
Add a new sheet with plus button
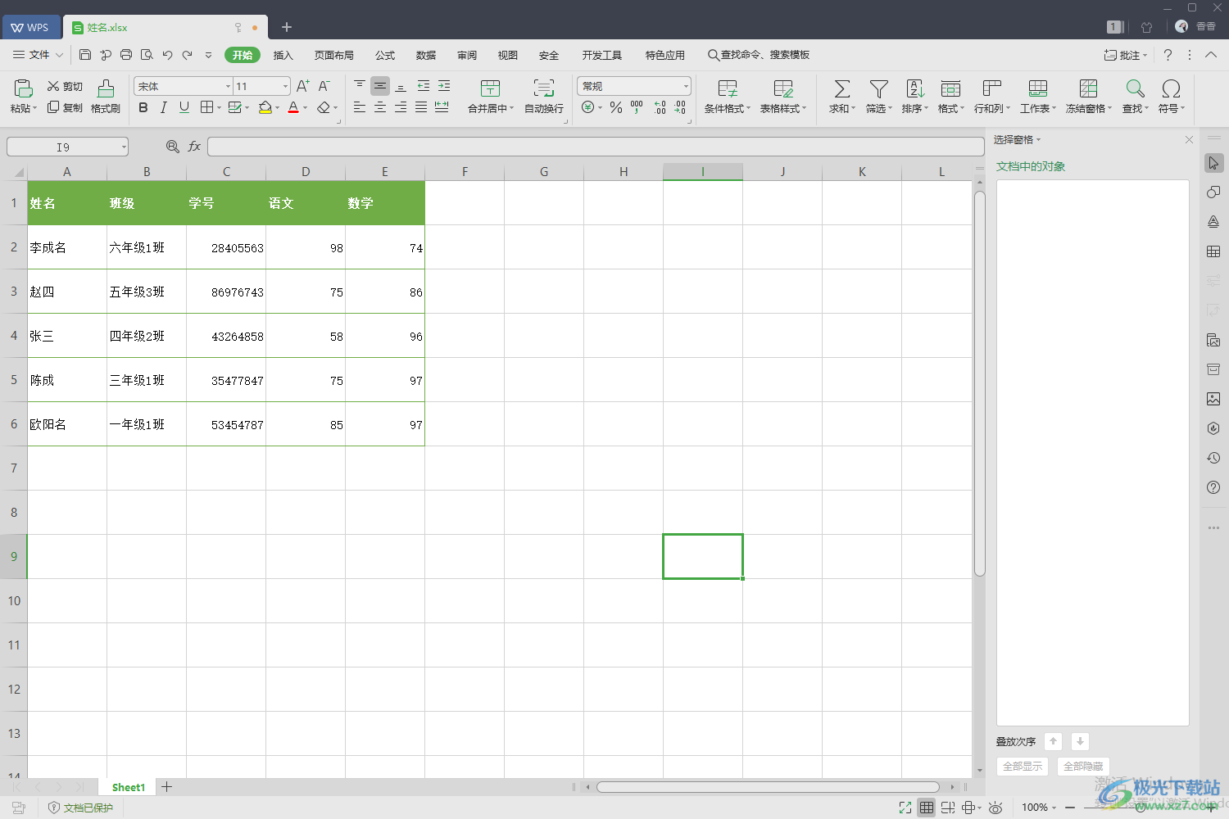[x=167, y=787]
